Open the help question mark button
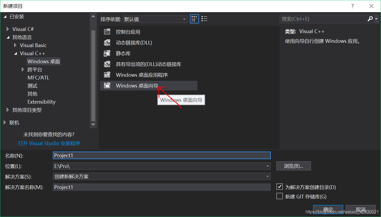 (352, 6)
